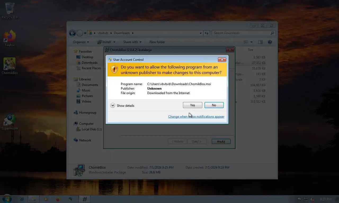The image size is (339, 203).
Task: Open Internet Explorer from the taskbar
Action: coord(22,199)
